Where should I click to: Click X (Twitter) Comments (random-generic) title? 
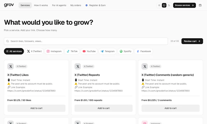pyautogui.click(x=168, y=75)
